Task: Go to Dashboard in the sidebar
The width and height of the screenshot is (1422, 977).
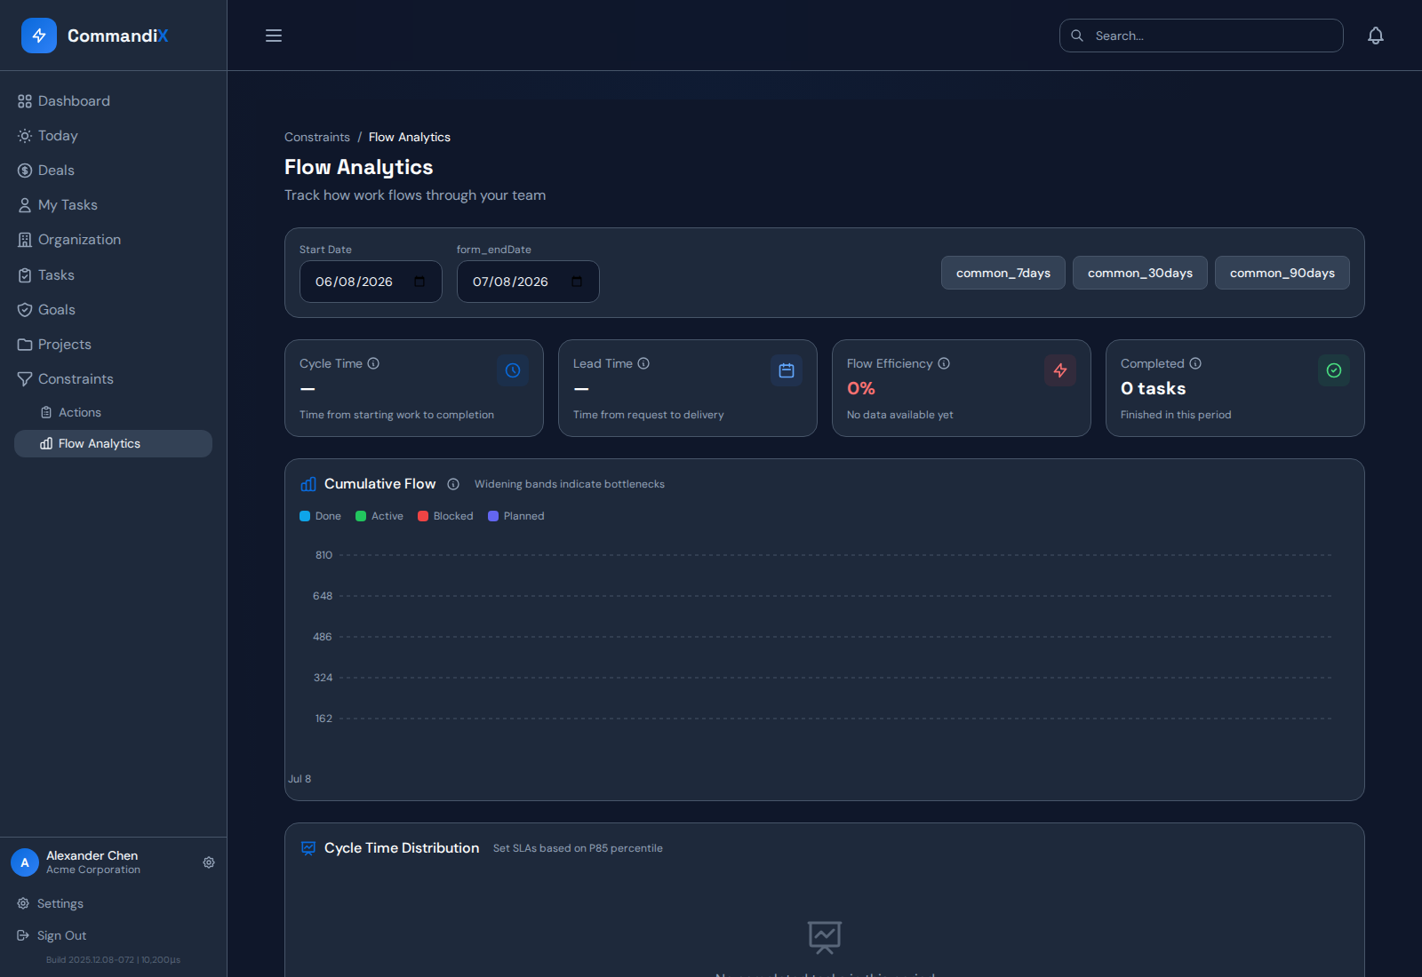Action: (x=113, y=101)
